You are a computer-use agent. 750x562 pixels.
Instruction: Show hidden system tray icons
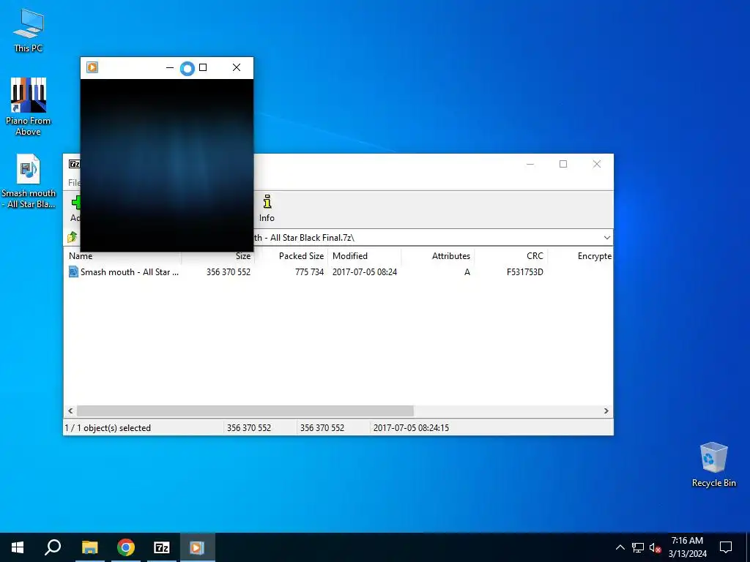[620, 547]
